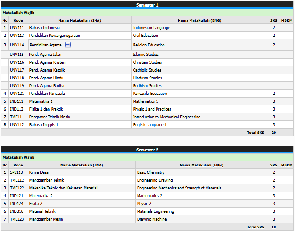The height and width of the screenshot is (231, 295).
Task: Click the Semester 2 Total SKS value 18
Action: pos(274,227)
